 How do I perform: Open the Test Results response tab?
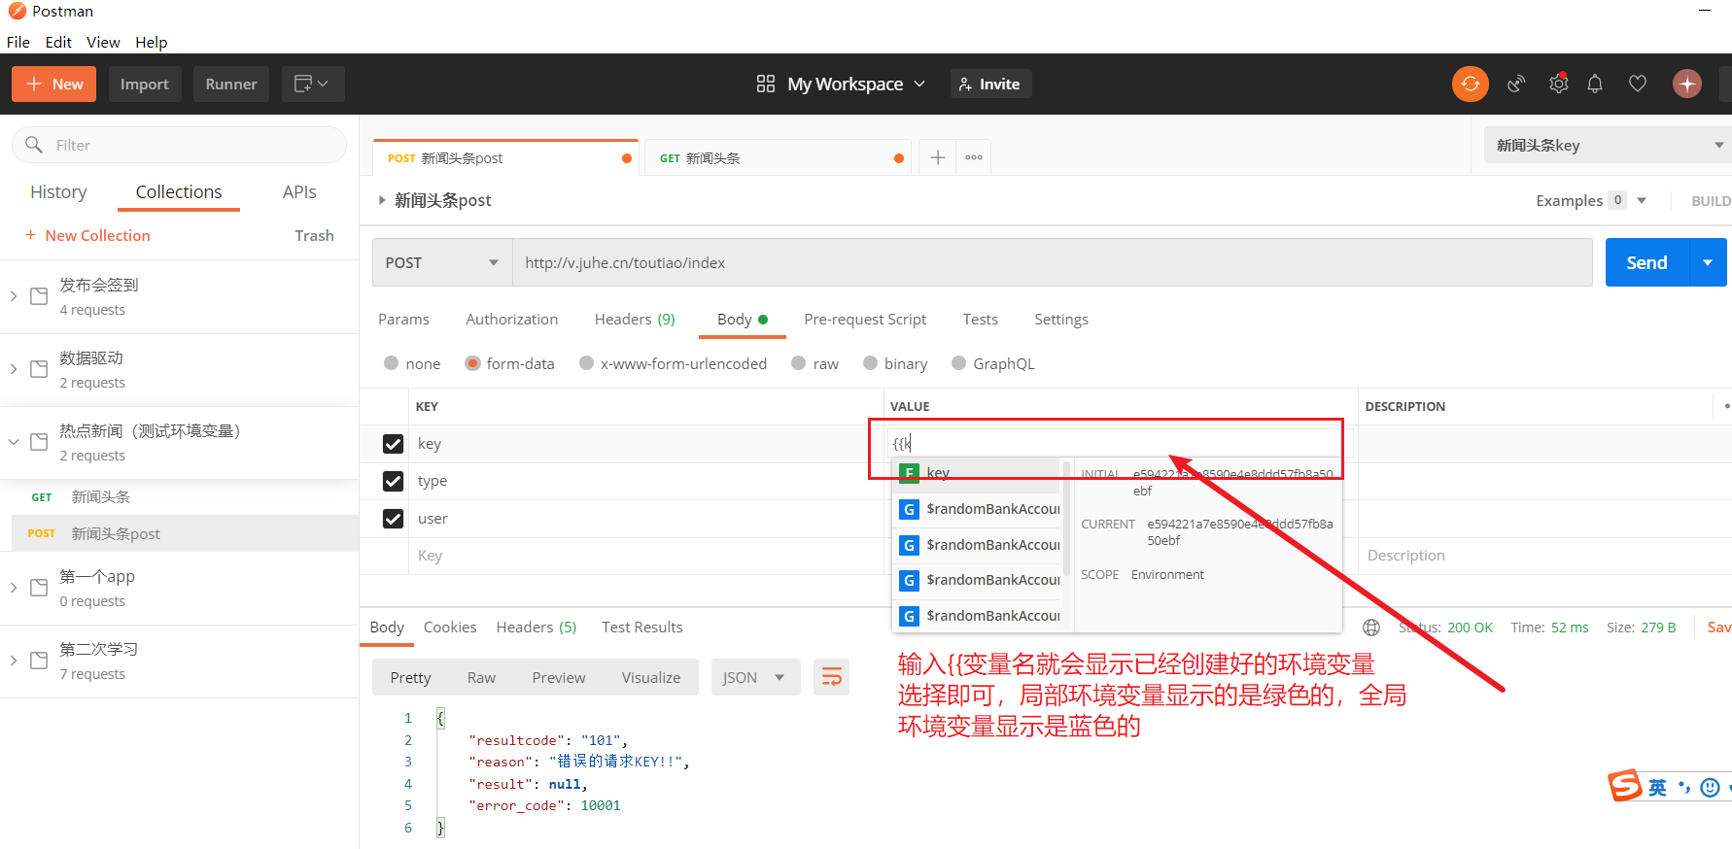tap(641, 627)
